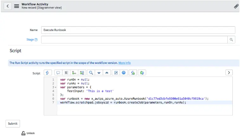
Task: Open the hamburger context menu
Action: pyautogui.click(x=16, y=6)
